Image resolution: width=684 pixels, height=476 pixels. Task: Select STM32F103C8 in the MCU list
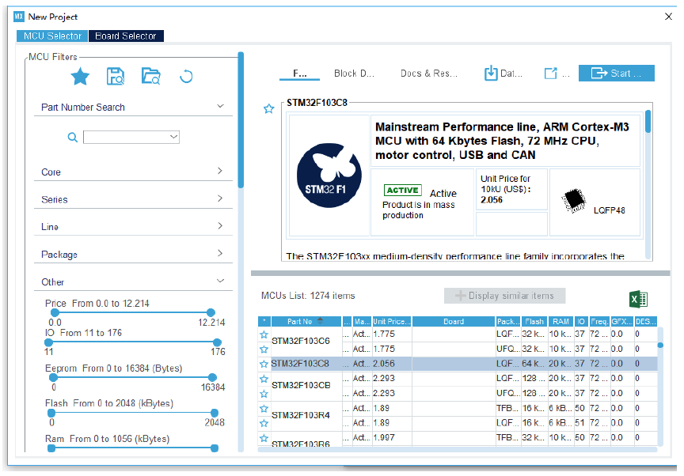300,364
